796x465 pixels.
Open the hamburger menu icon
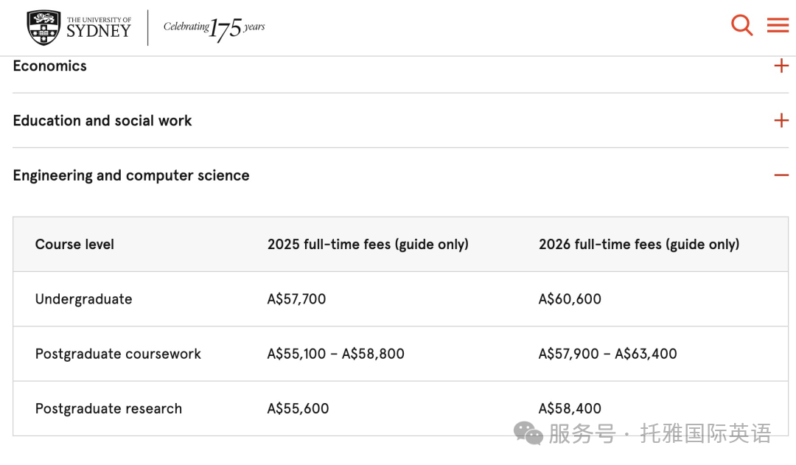(x=778, y=25)
